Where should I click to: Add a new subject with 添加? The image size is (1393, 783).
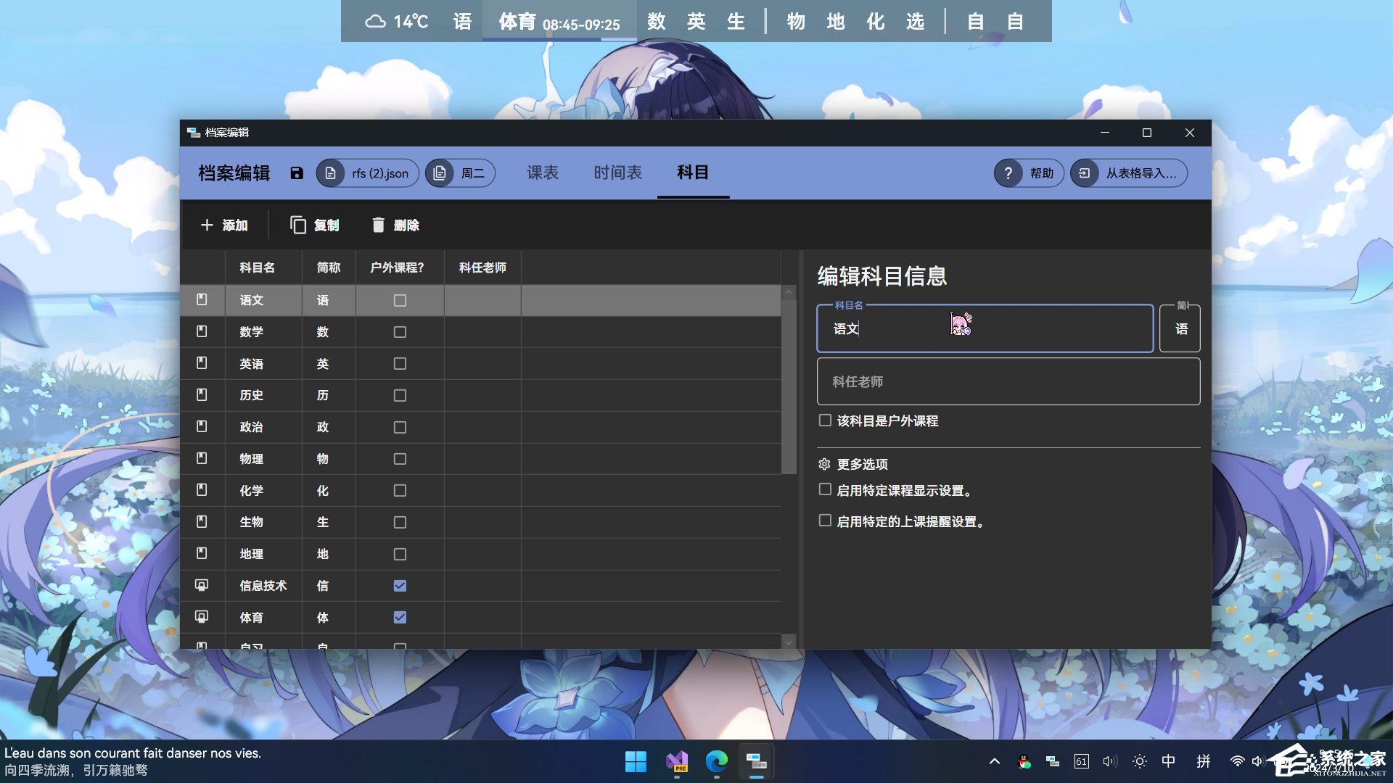pyautogui.click(x=224, y=225)
